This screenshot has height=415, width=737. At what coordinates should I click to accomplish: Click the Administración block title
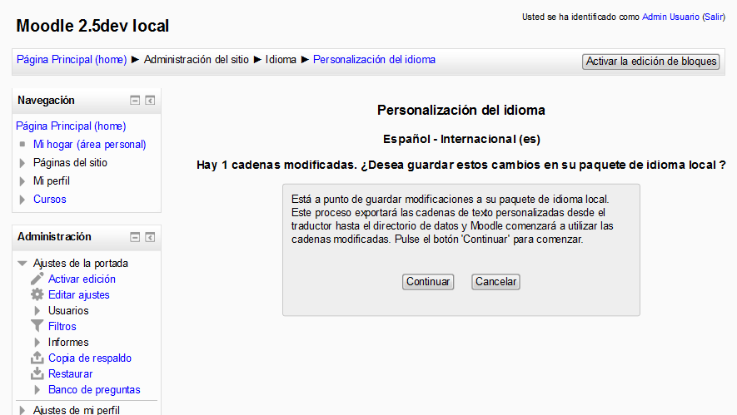coord(54,236)
